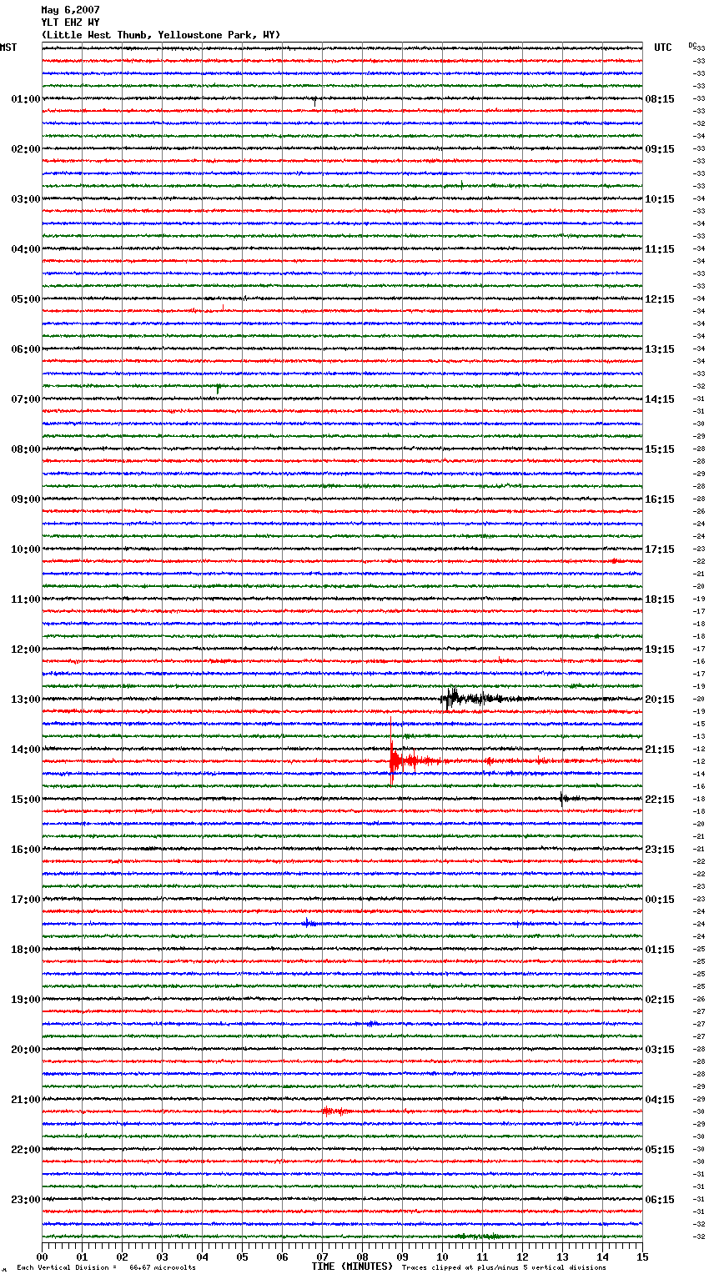Click the "06:15" UTC time label
This screenshot has width=709, height=1279.
point(660,1200)
